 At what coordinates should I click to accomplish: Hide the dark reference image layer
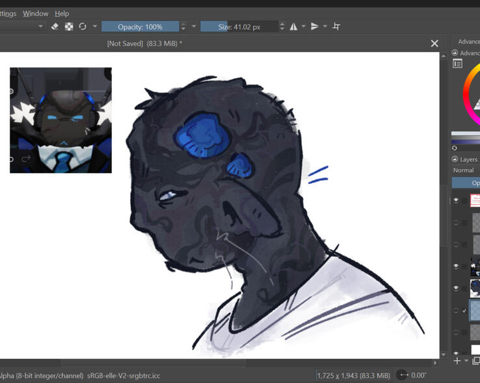point(456,267)
